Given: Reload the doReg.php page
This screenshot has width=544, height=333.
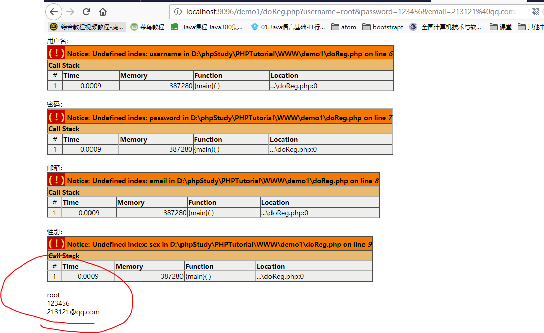Looking at the screenshot, I should pyautogui.click(x=87, y=12).
